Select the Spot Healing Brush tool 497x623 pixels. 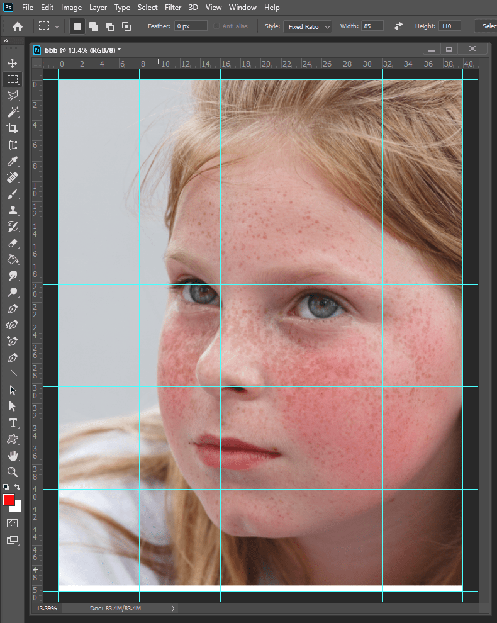[13, 177]
